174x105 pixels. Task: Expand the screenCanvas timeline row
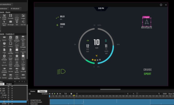(x=29, y=100)
